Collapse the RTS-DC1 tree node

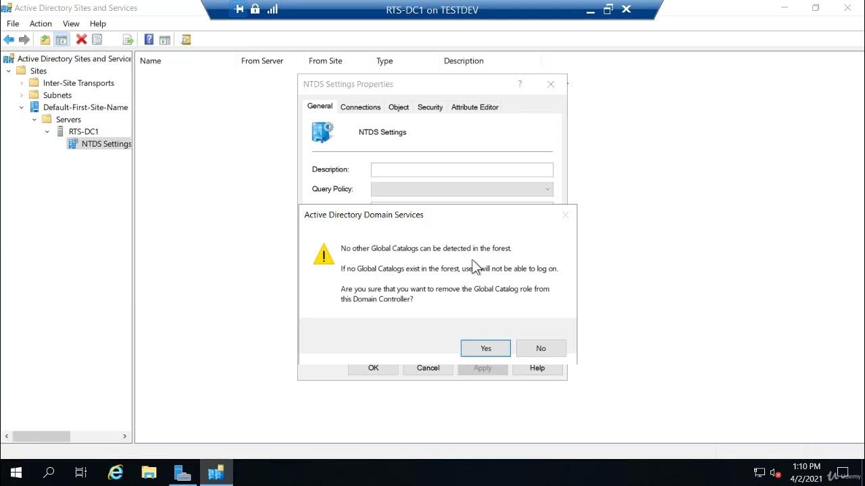[x=47, y=132]
